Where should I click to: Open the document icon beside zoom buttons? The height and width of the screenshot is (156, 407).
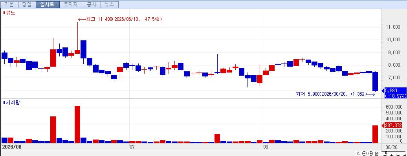pos(377,153)
